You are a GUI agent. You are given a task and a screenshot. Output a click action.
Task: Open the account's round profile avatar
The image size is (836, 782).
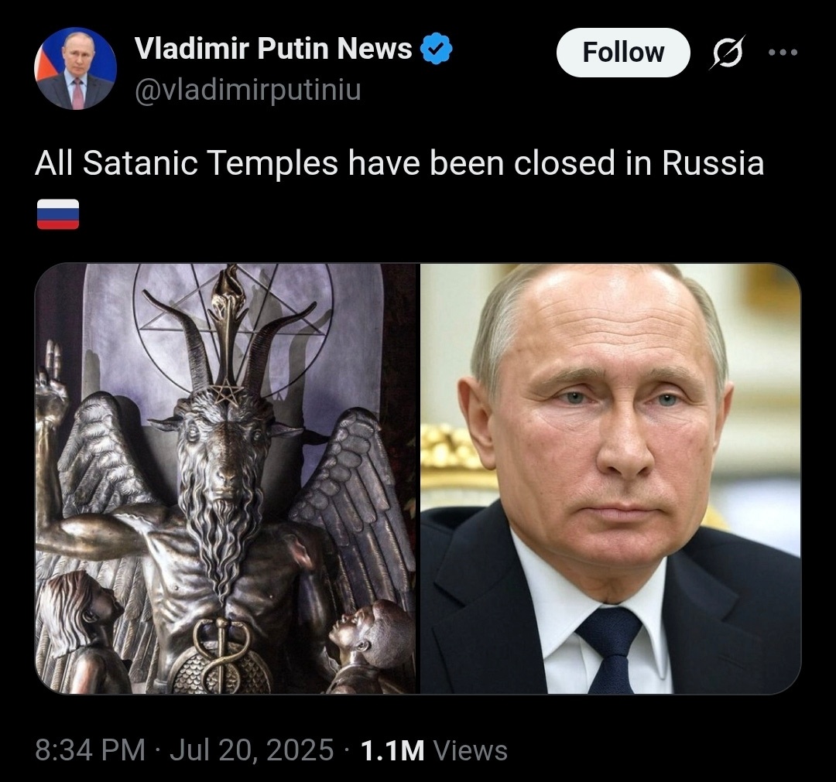coord(76,68)
